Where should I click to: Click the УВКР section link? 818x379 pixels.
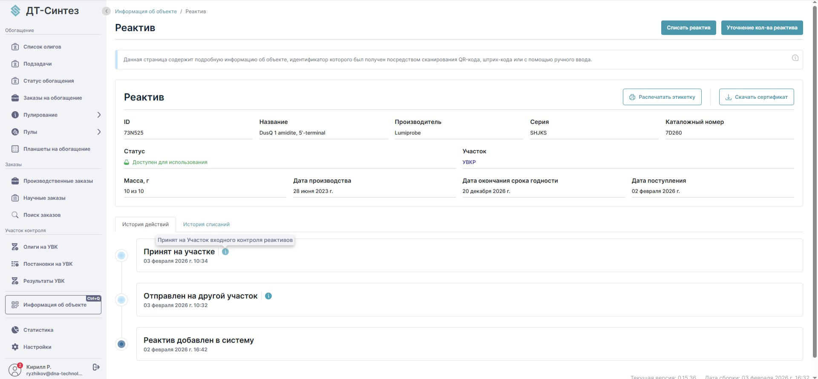pos(469,162)
